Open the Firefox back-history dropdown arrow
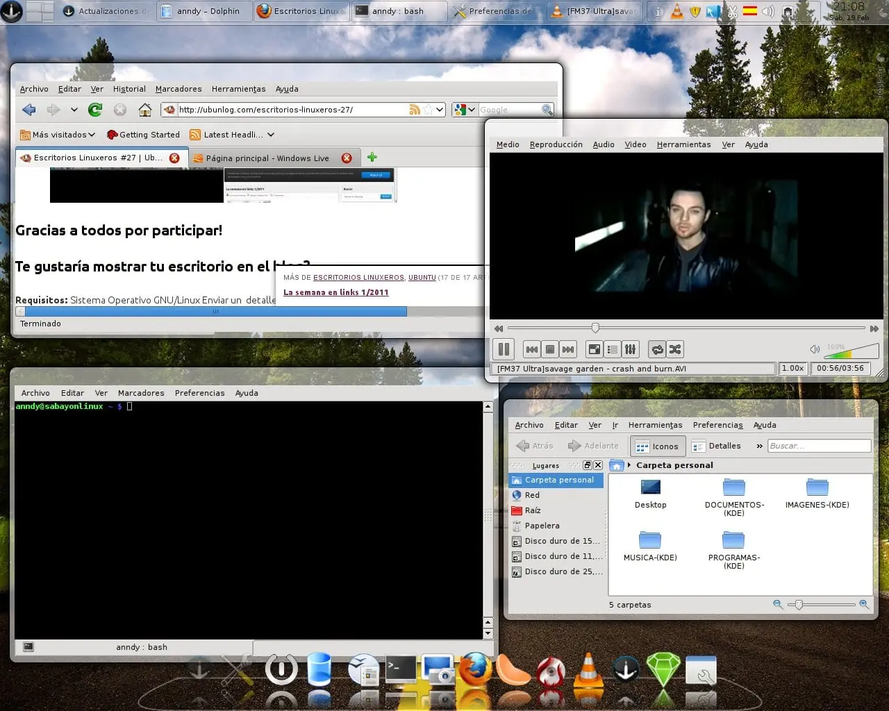889x711 pixels. [x=74, y=110]
